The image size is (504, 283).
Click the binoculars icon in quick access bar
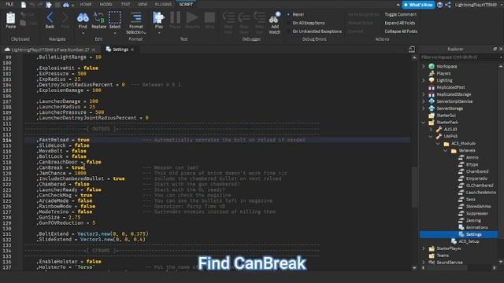65,5
